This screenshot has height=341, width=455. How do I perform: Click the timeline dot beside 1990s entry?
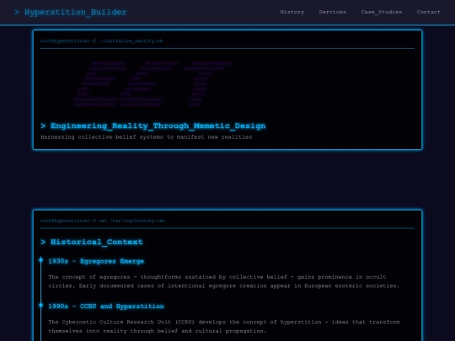(41, 305)
